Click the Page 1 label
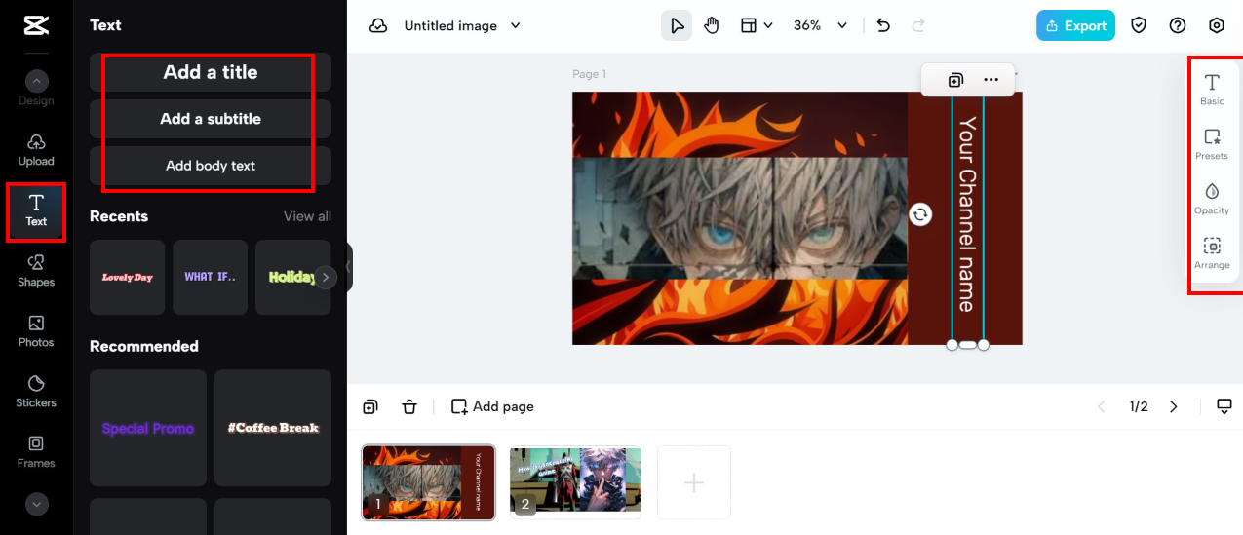The width and height of the screenshot is (1243, 535). (589, 74)
